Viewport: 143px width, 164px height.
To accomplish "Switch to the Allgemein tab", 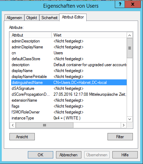I will pos(14,18).
